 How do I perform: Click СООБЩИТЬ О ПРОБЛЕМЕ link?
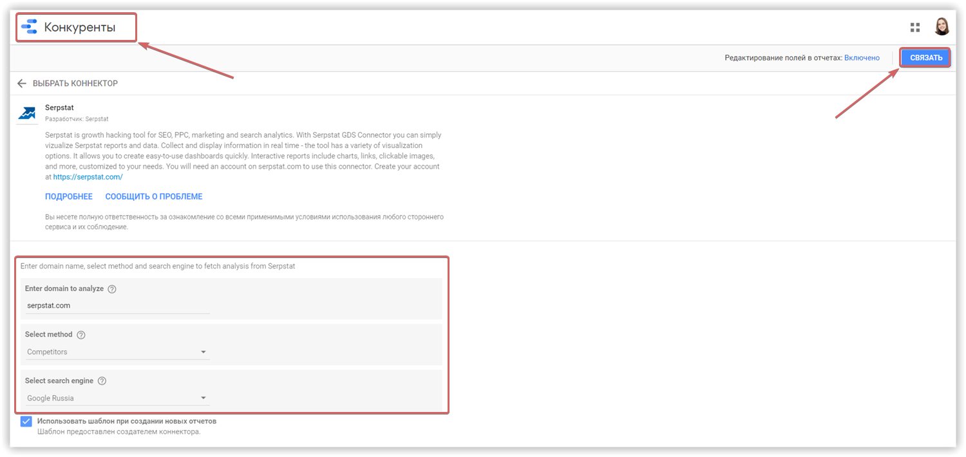tap(154, 196)
